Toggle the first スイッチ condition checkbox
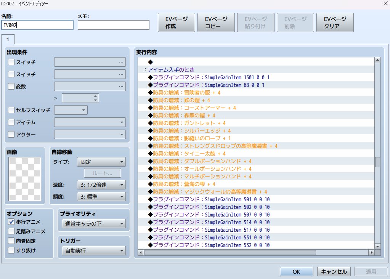This screenshot has width=390, height=279. 11,62
